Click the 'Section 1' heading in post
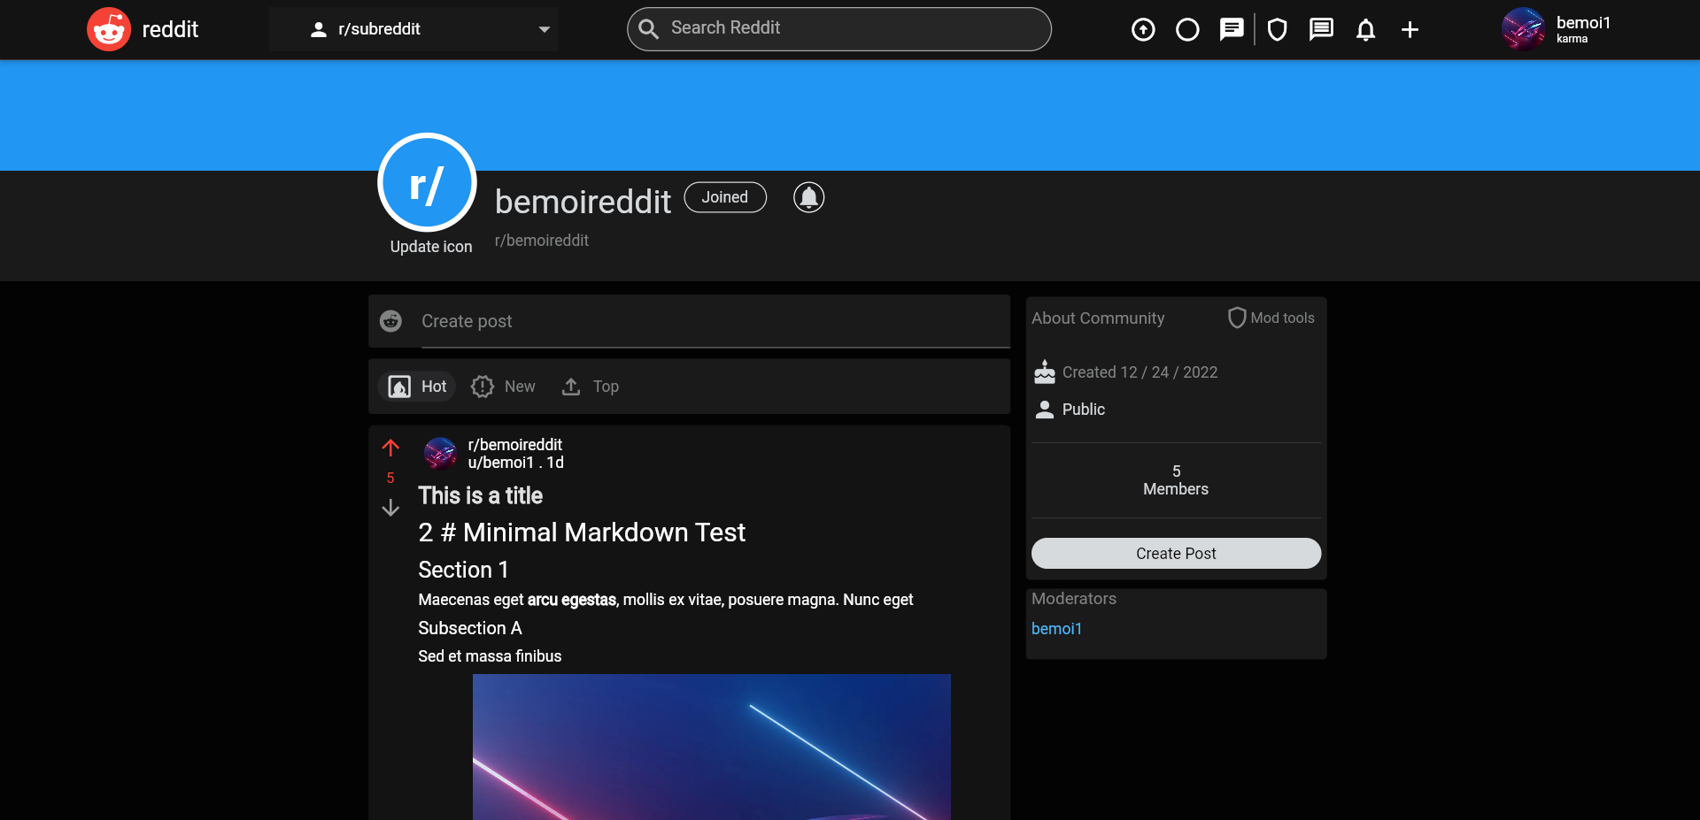The height and width of the screenshot is (820, 1700). click(463, 570)
